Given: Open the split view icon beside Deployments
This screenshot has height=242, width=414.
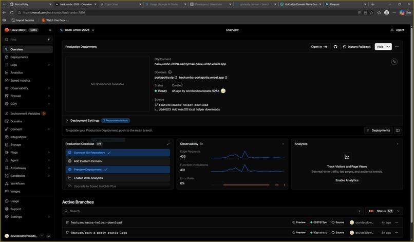Looking at the screenshot, I should pos(398,130).
